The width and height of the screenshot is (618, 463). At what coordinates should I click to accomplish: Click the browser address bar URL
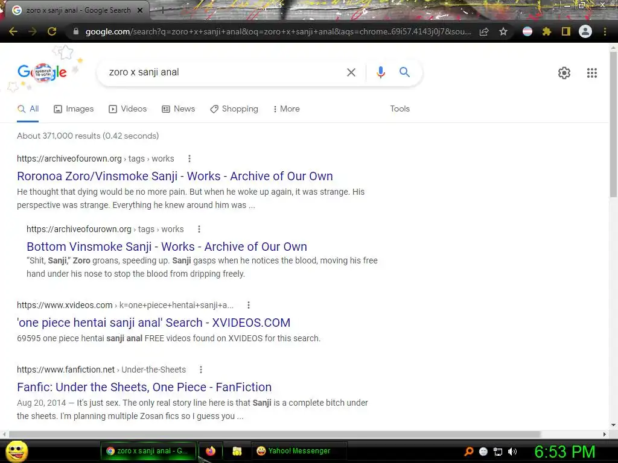click(x=278, y=31)
